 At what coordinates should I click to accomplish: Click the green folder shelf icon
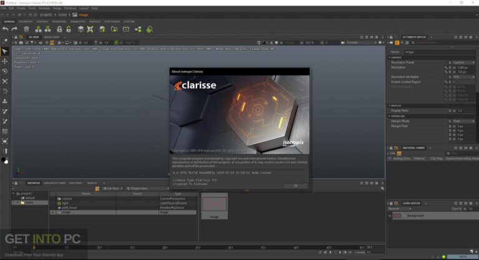(x=114, y=29)
